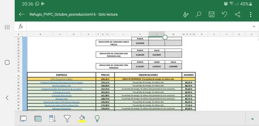This screenshot has height=126, width=259.
Task: Select the 153,12 € price cell
Action: [x=105, y=82]
